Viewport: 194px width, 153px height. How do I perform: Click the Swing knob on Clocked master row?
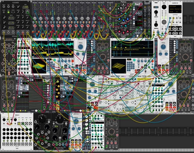(18, 12)
